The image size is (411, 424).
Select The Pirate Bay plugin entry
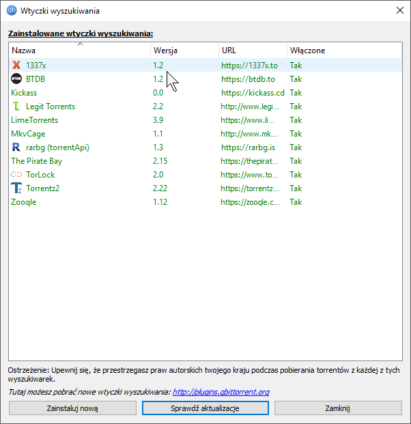36,161
